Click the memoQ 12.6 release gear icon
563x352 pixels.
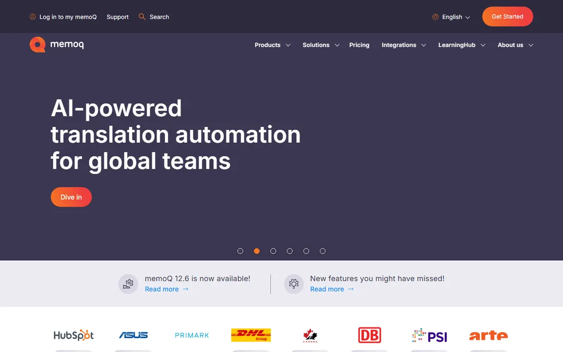pyautogui.click(x=128, y=284)
